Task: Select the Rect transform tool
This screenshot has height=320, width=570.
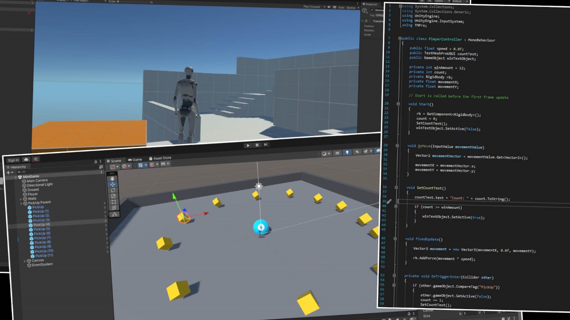Action: tap(114, 202)
